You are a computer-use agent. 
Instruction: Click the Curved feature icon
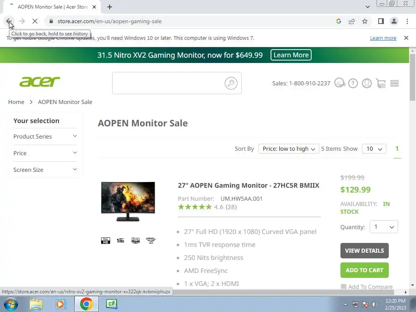(151, 240)
